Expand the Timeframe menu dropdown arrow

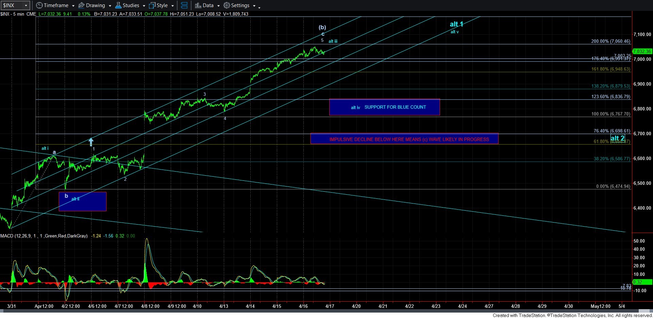[x=73, y=6]
